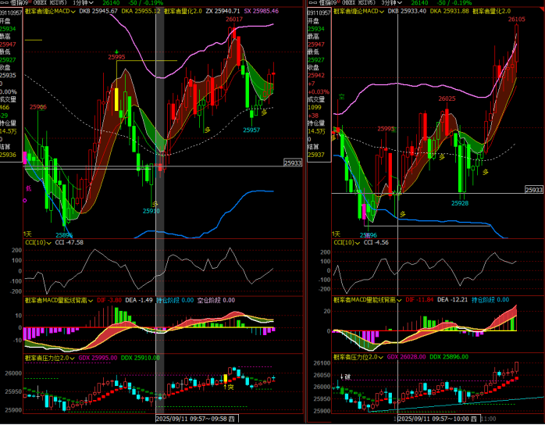The height and width of the screenshot is (425, 545).
Task: Click the window icon beside 恒指09 in left chart
Action: point(6,3)
